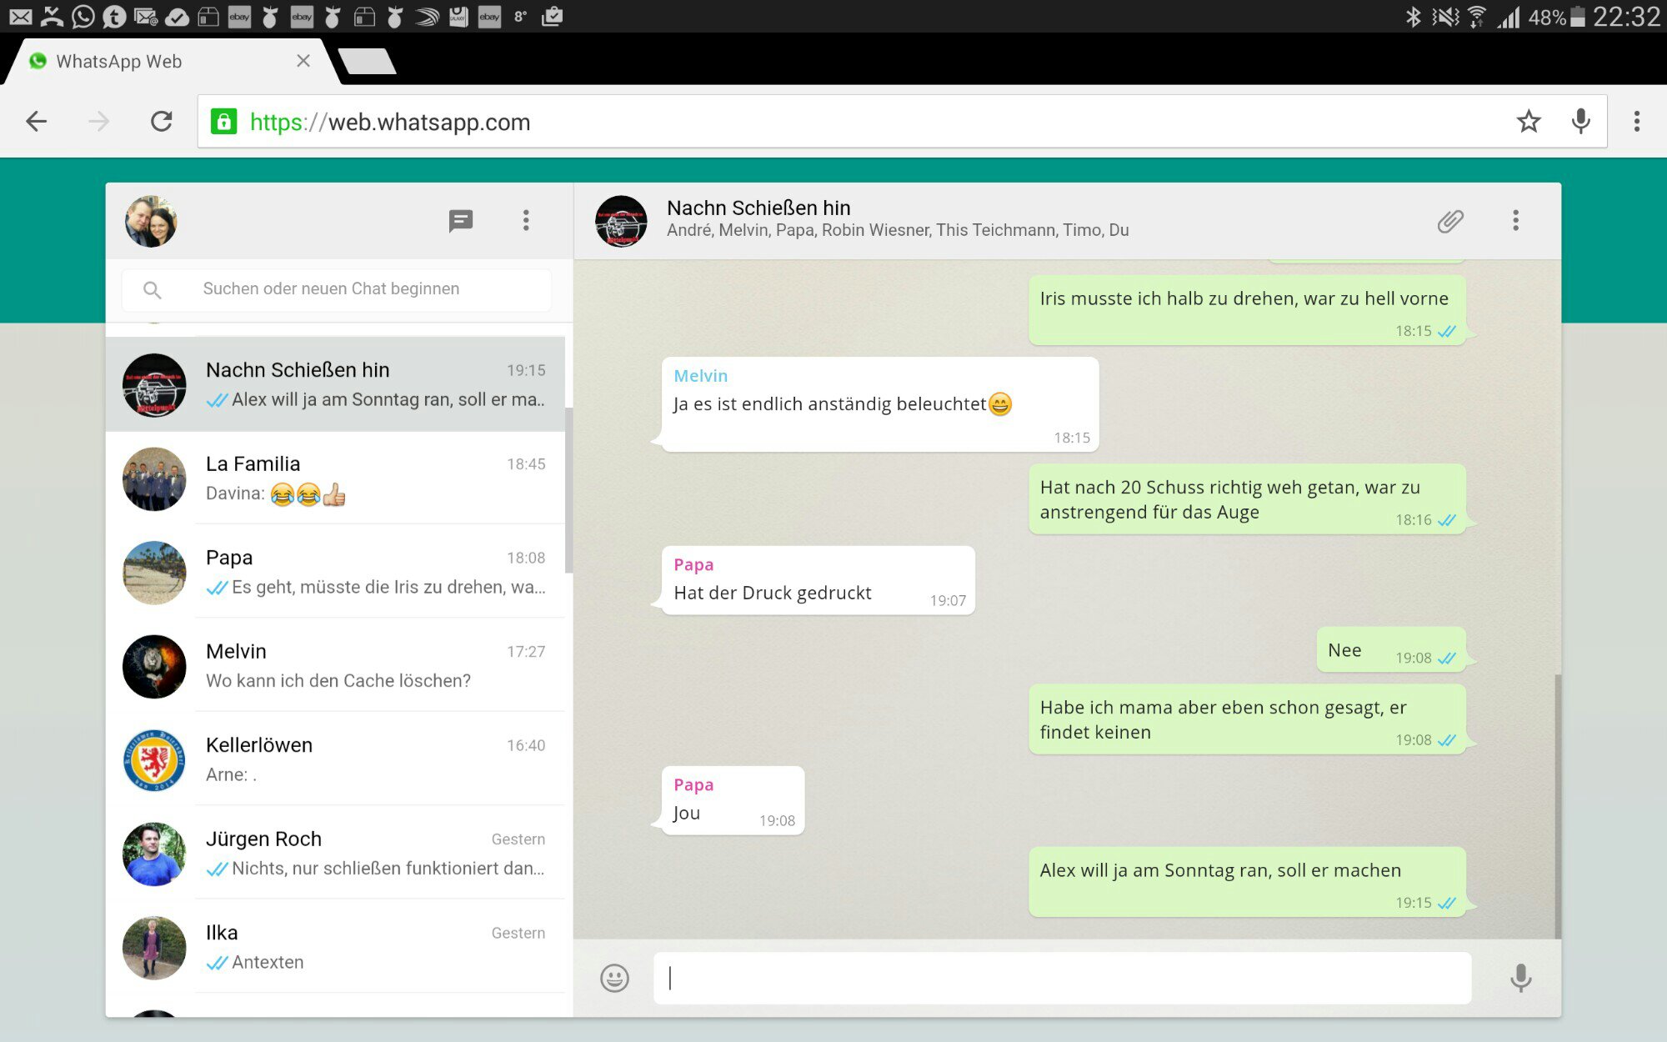Open the Melvin chat in list

click(x=336, y=666)
